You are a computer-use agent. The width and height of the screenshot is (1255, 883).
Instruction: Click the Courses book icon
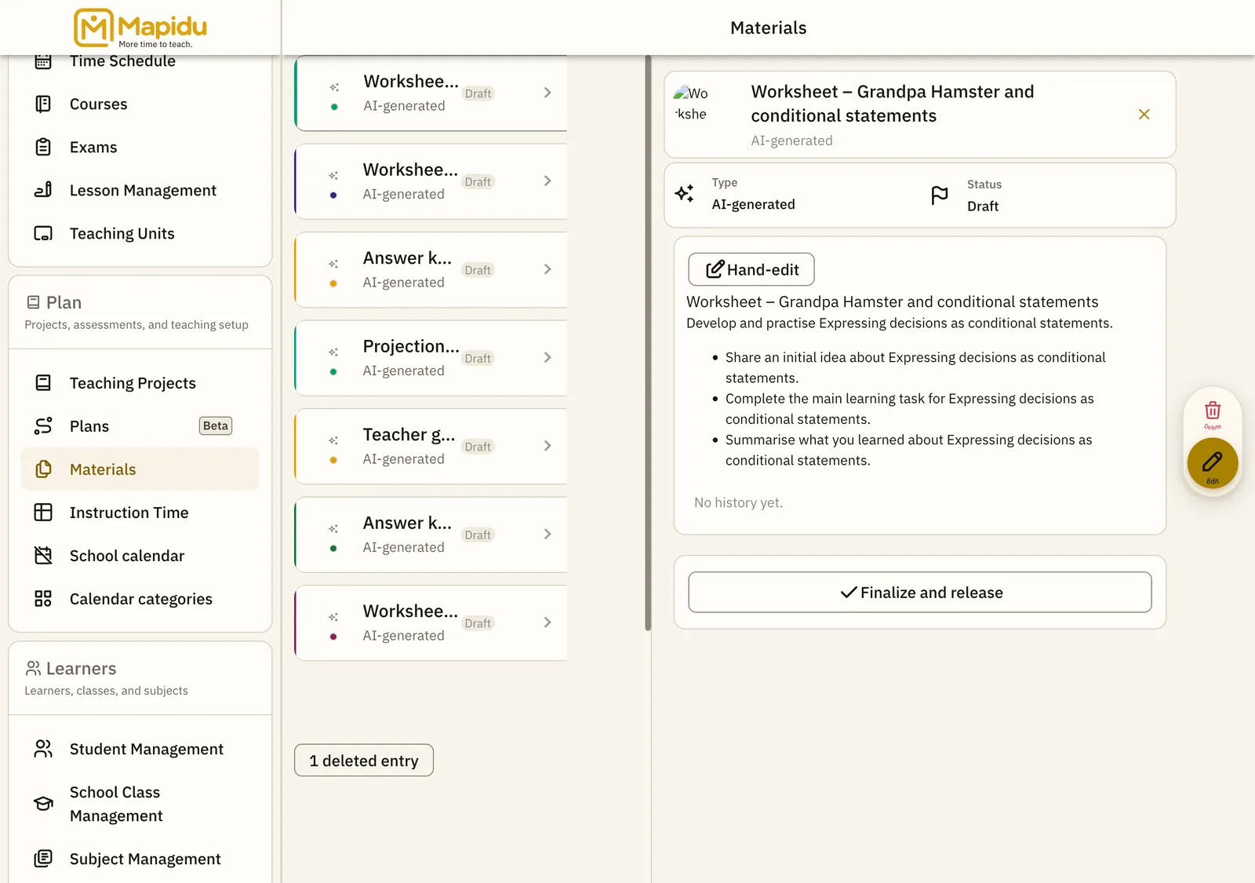pos(43,104)
